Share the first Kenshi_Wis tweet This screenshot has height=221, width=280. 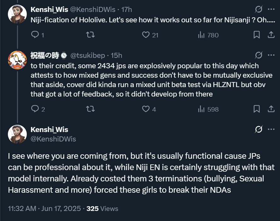tap(271, 35)
